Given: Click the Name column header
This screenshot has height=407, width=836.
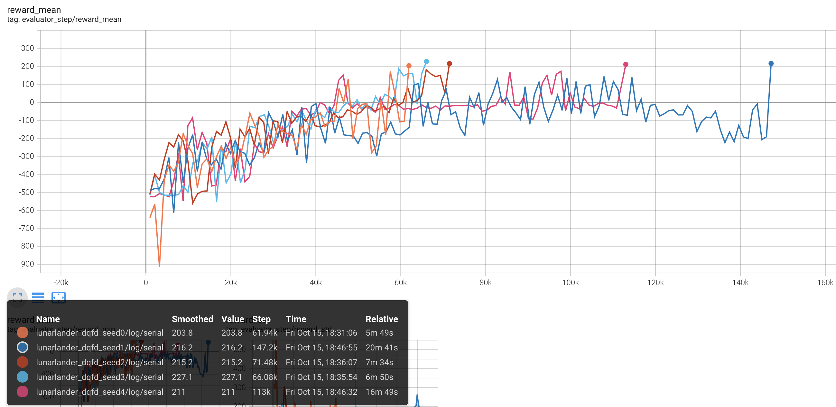Looking at the screenshot, I should click(x=48, y=319).
